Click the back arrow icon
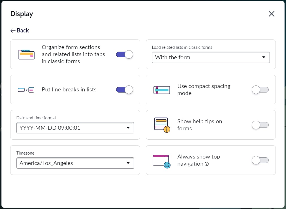 point(13,30)
